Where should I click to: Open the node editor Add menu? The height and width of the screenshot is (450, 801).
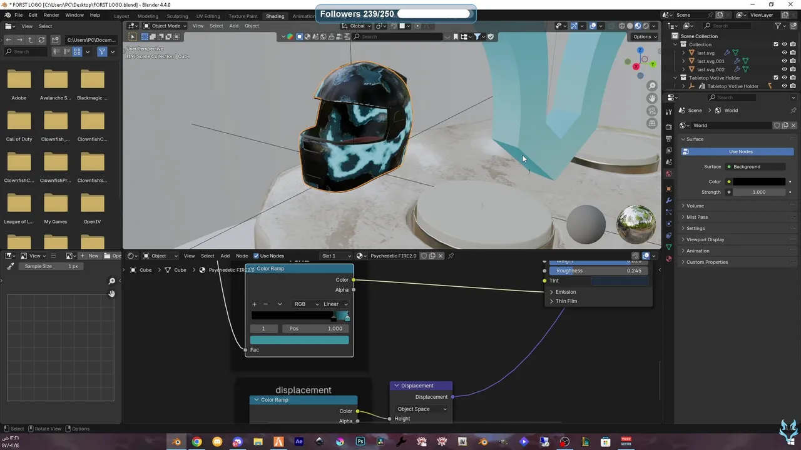[x=225, y=256]
